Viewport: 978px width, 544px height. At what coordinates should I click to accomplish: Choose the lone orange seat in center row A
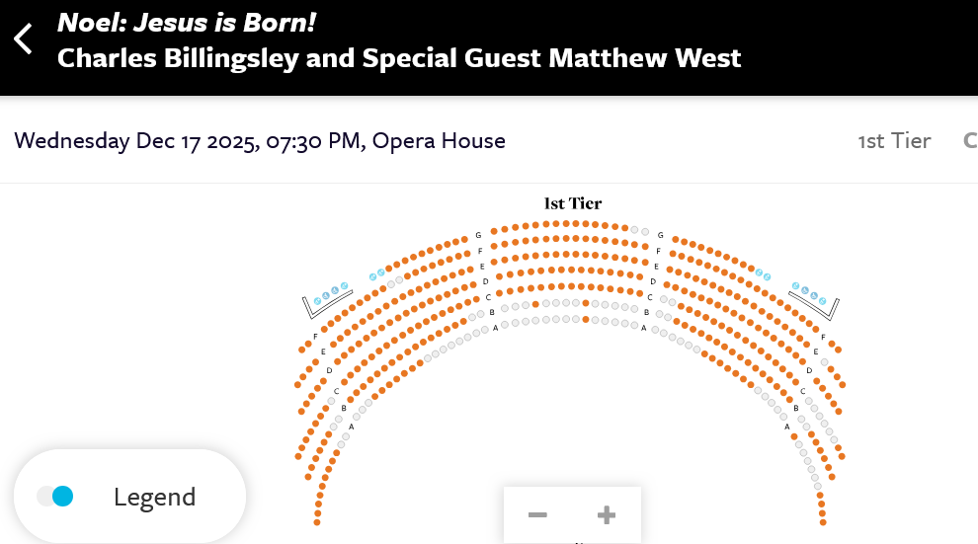(586, 320)
